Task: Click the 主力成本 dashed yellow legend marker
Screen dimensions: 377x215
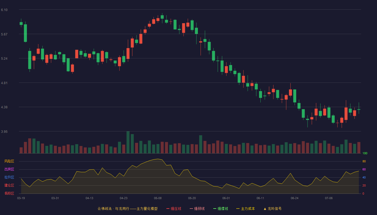Action: (238, 209)
